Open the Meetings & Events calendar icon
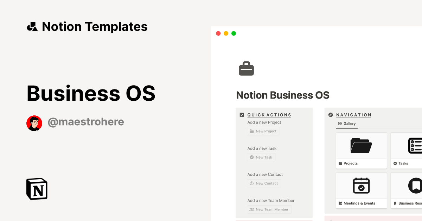This screenshot has height=221, width=422. pyautogui.click(x=361, y=185)
